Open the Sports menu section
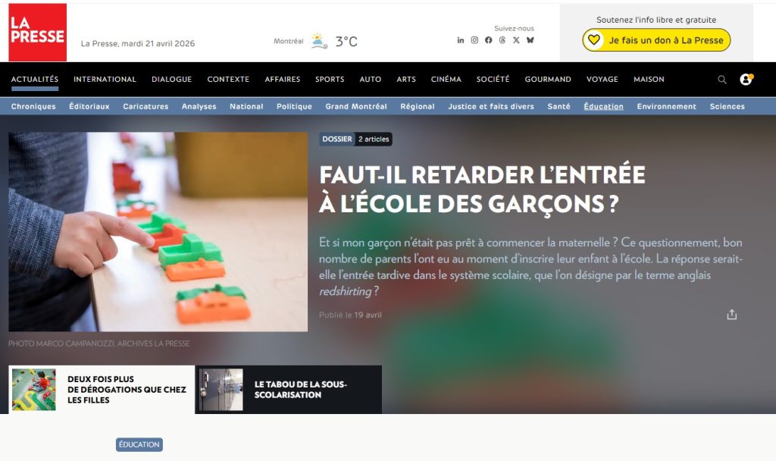The height and width of the screenshot is (461, 776). (330, 79)
